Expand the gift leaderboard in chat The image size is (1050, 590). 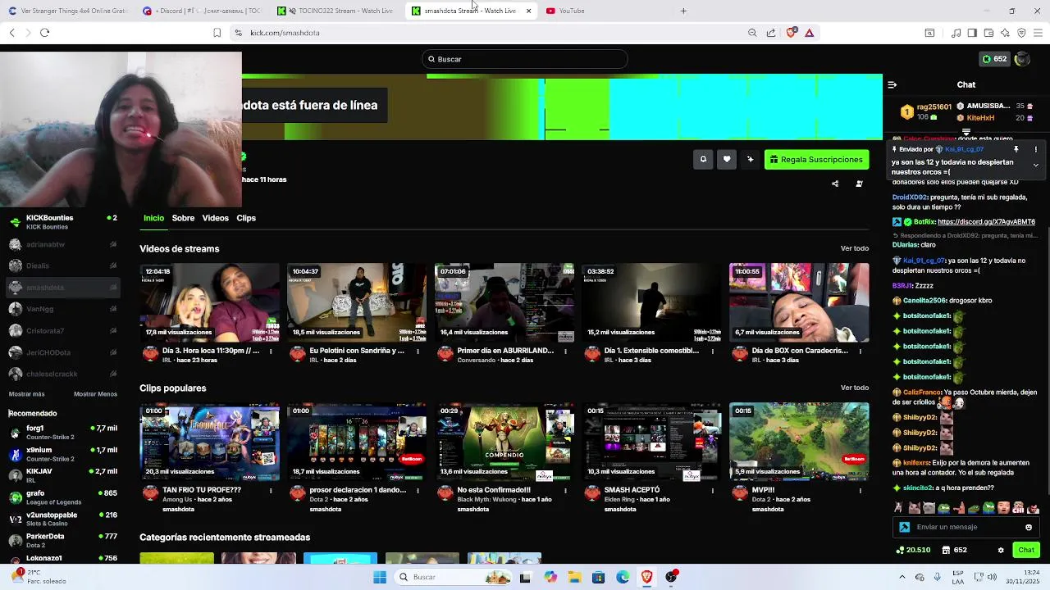(x=966, y=131)
